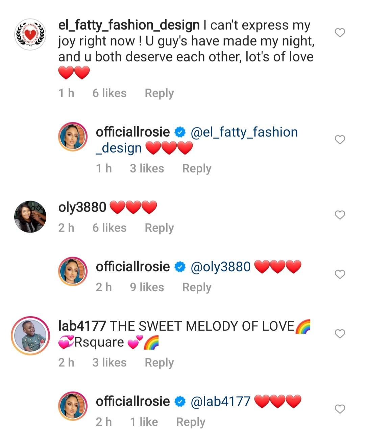365x430 pixels.
Task: Follow the @lab4177 mention link
Action: coord(221,401)
